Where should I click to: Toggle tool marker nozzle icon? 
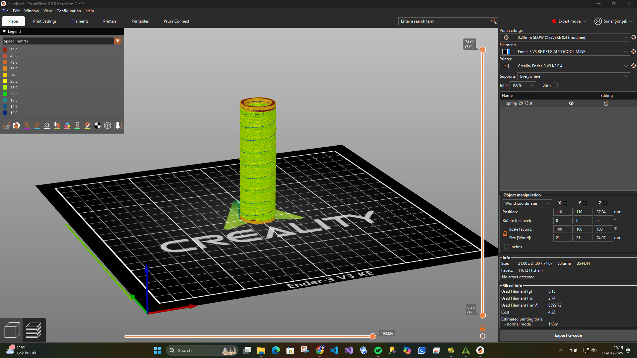(x=118, y=125)
